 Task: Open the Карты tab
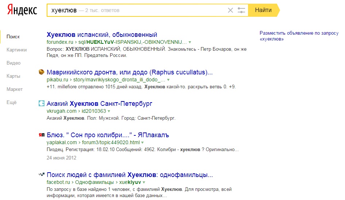(x=13, y=76)
